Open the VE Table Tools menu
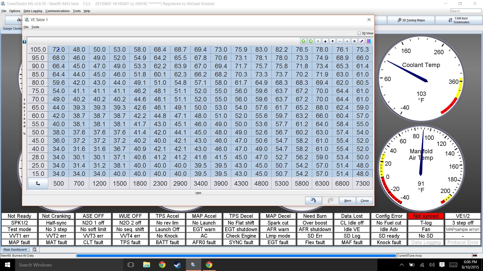483x271 pixels. (35, 27)
